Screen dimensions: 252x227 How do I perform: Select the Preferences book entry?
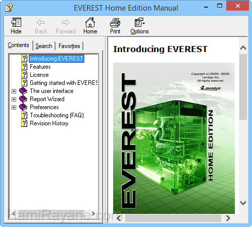(44, 107)
